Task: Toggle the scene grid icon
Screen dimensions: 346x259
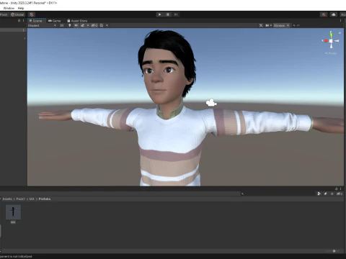Action: pyautogui.click(x=102, y=25)
